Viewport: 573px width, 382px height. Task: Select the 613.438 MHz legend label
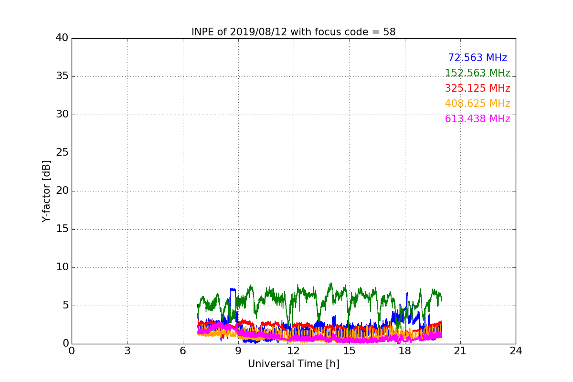point(477,119)
